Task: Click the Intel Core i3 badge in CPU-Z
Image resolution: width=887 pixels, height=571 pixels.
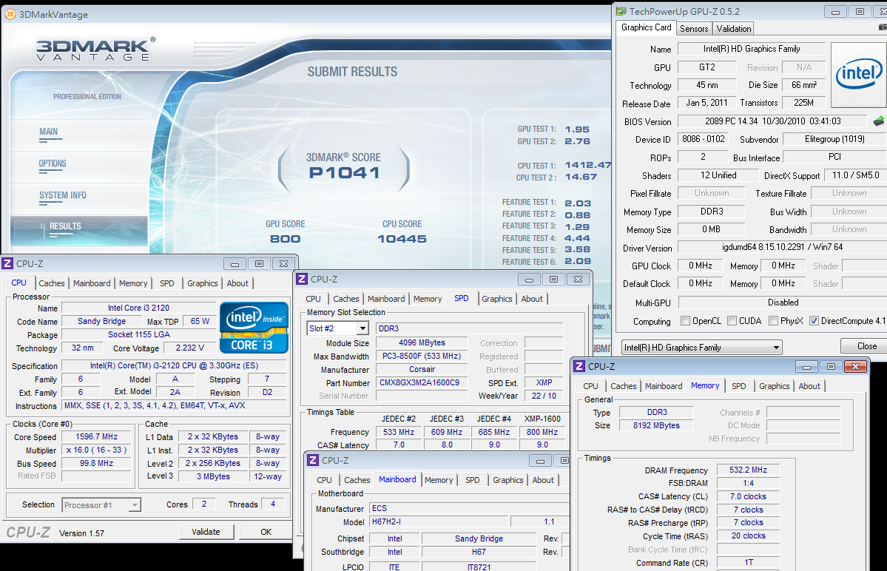Action: (x=254, y=327)
